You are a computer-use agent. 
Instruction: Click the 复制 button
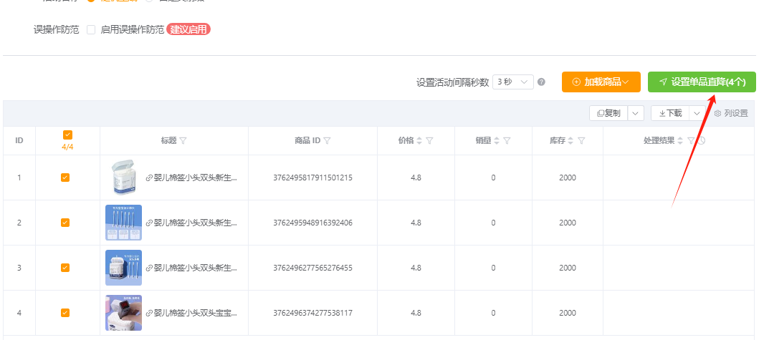coord(608,113)
